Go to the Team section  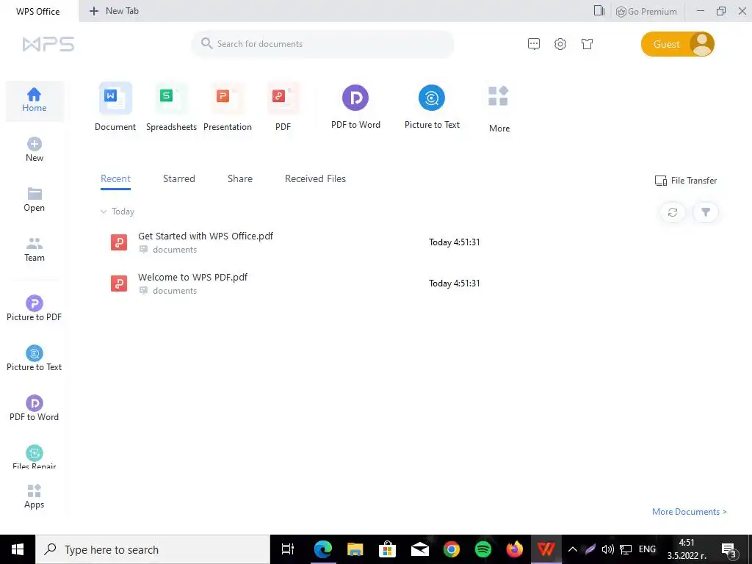point(34,250)
